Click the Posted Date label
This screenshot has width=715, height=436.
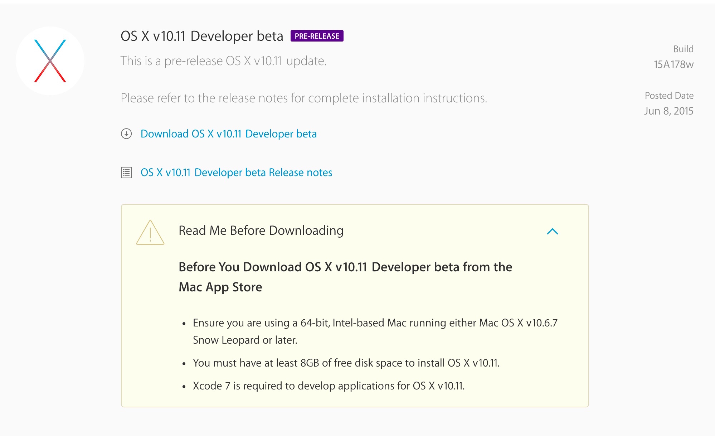pos(669,96)
